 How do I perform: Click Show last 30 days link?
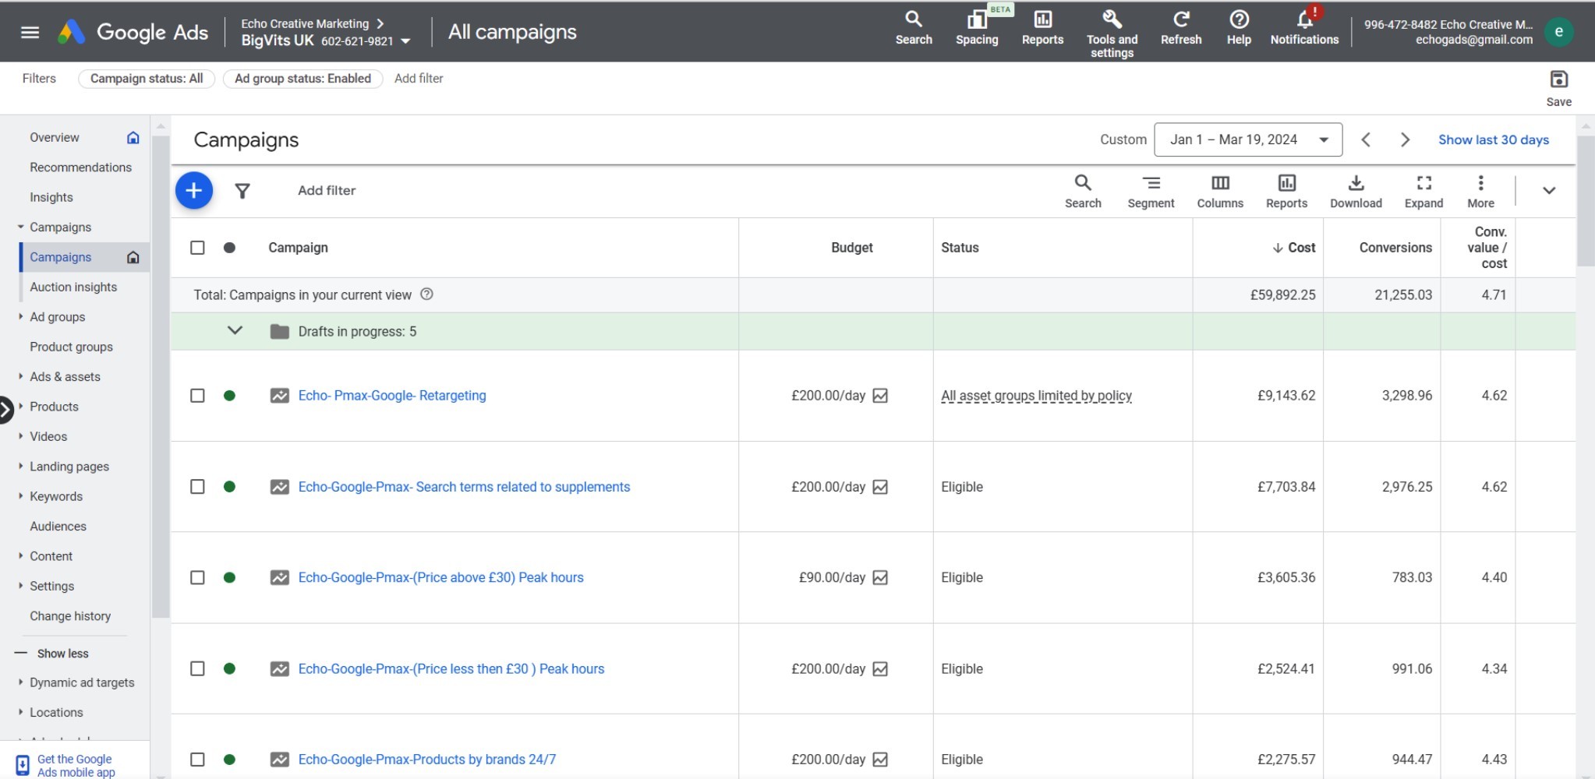tap(1493, 140)
